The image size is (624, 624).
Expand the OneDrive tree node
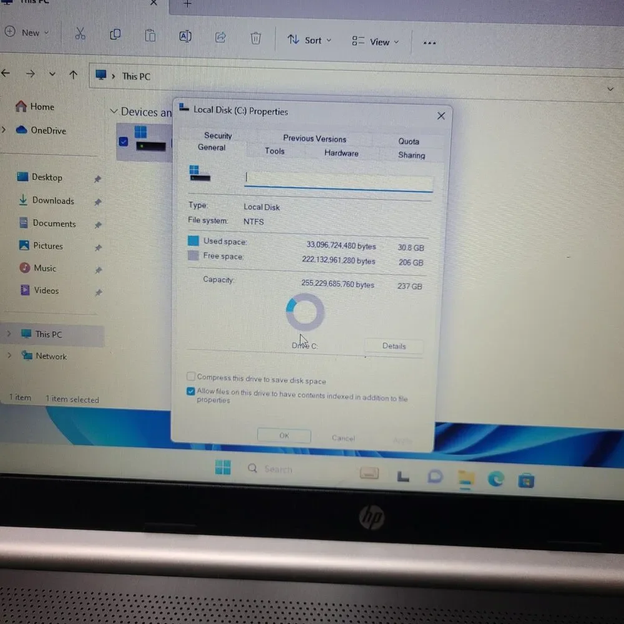click(x=4, y=129)
